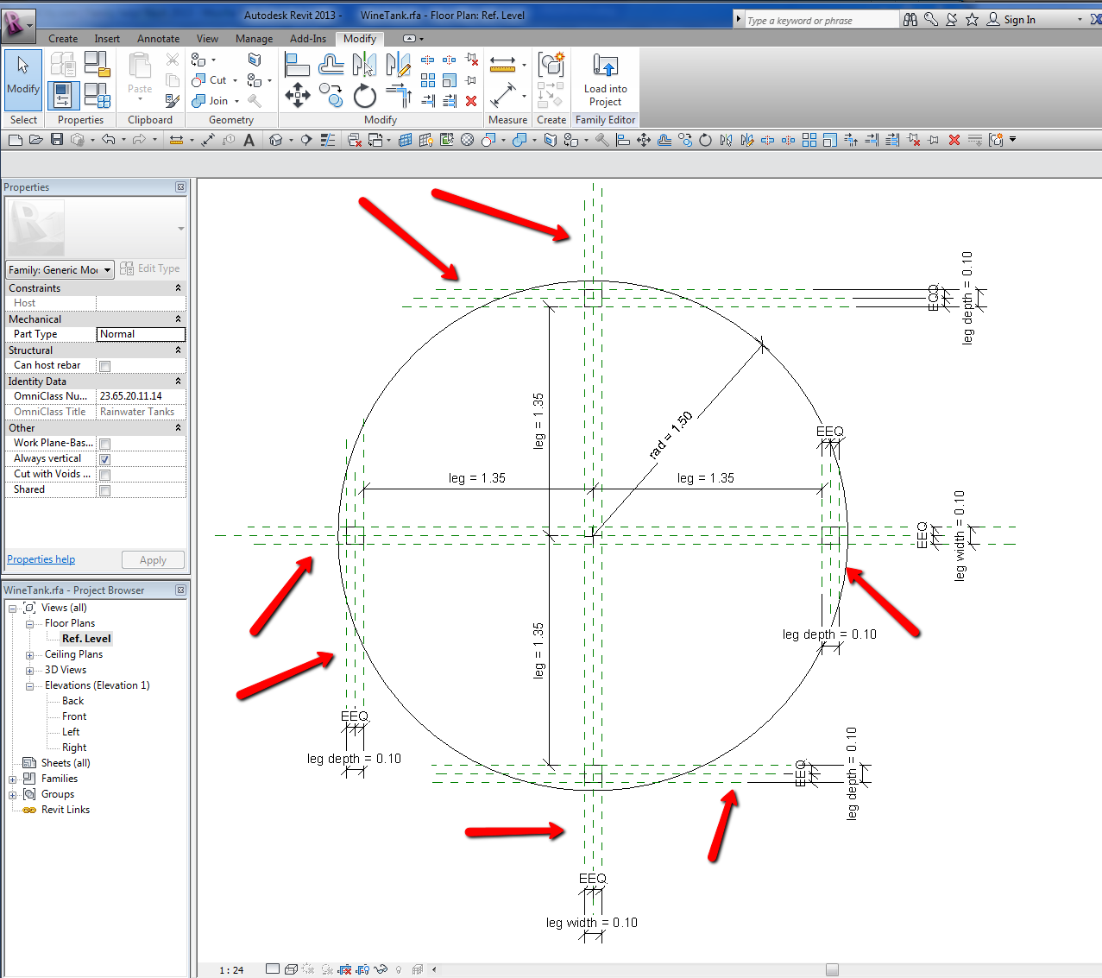
Task: Expand Paste dropdown in Clipboard panel
Action: coord(140,99)
